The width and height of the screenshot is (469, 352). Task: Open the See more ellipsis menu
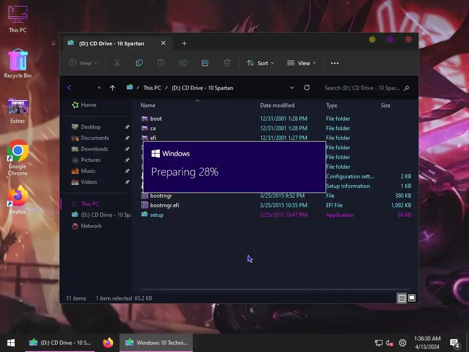(x=335, y=63)
